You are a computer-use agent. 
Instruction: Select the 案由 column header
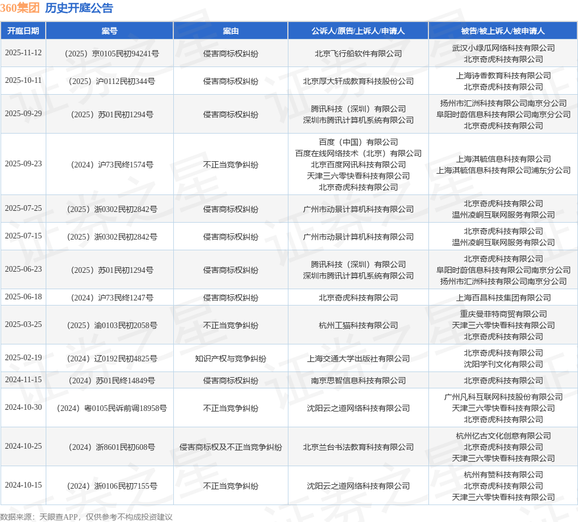231,31
